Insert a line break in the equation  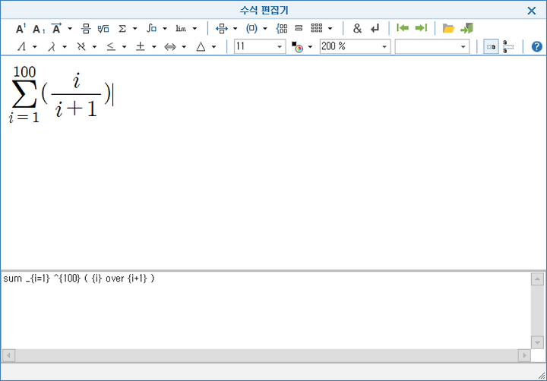(375, 29)
